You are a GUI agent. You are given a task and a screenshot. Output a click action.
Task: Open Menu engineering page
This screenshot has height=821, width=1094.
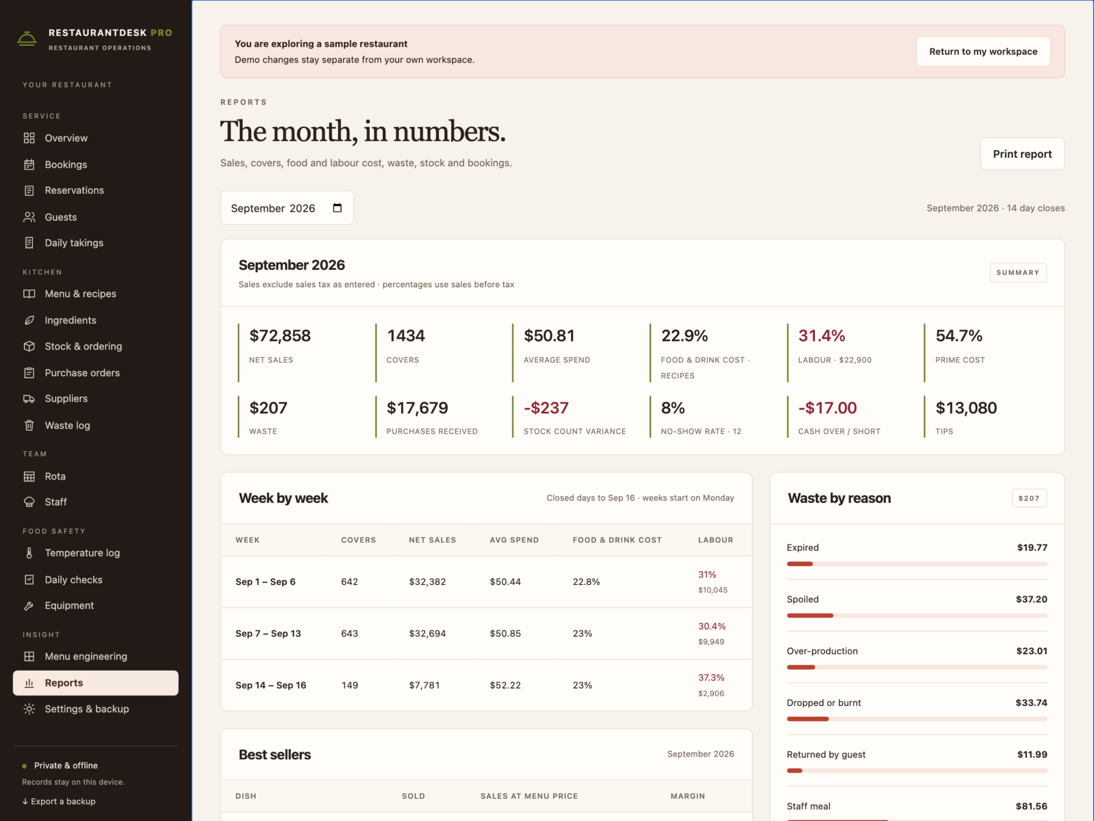96,656
